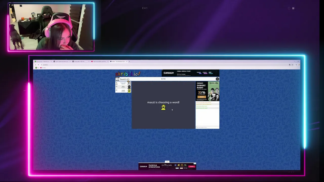Image resolution: width=324 pixels, height=182 pixels.
Task: Select the second player row in scoreboard
Action: pos(123,87)
